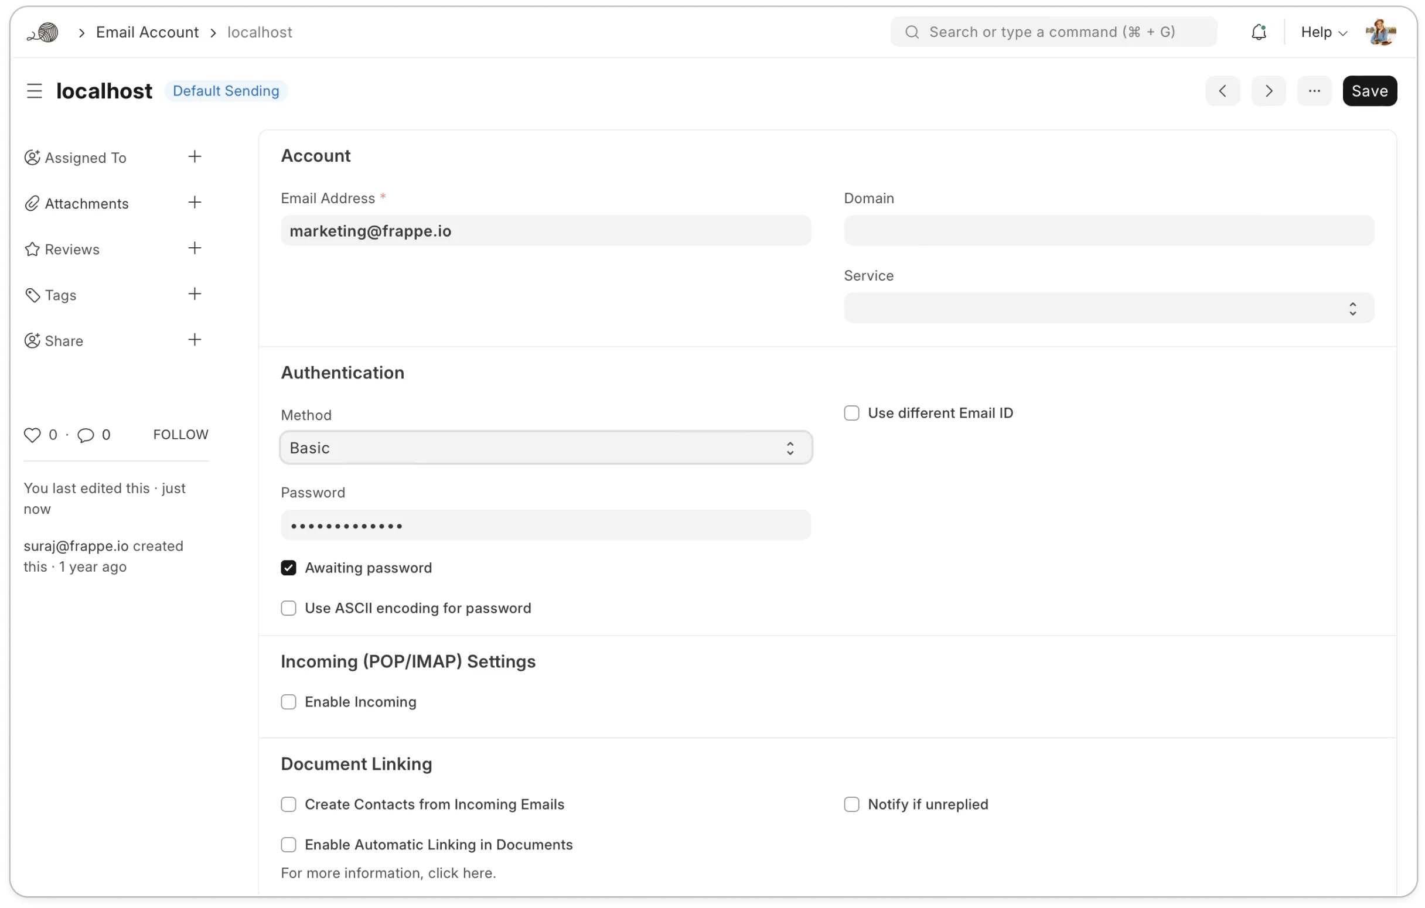Open the authentication Method dropdown
Viewport: 1425px width, 908px height.
(x=545, y=448)
